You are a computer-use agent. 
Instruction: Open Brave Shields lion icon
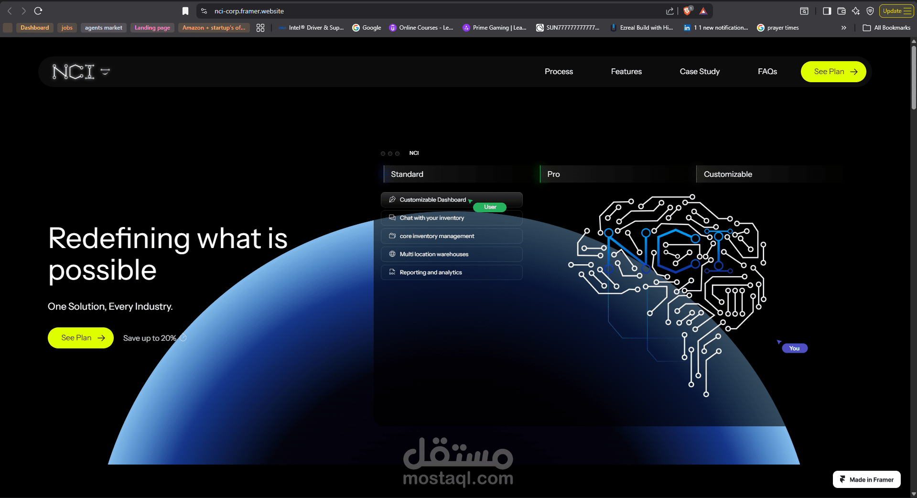(x=688, y=11)
